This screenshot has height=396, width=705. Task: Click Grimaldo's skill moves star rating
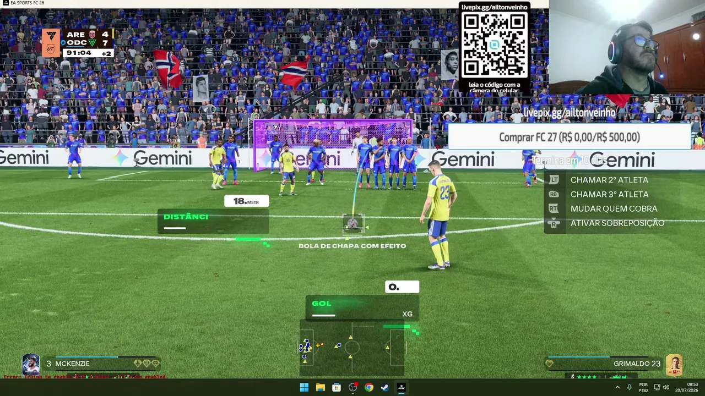pyautogui.click(x=588, y=377)
